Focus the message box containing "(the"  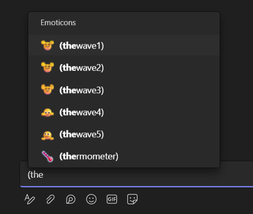[x=137, y=175]
